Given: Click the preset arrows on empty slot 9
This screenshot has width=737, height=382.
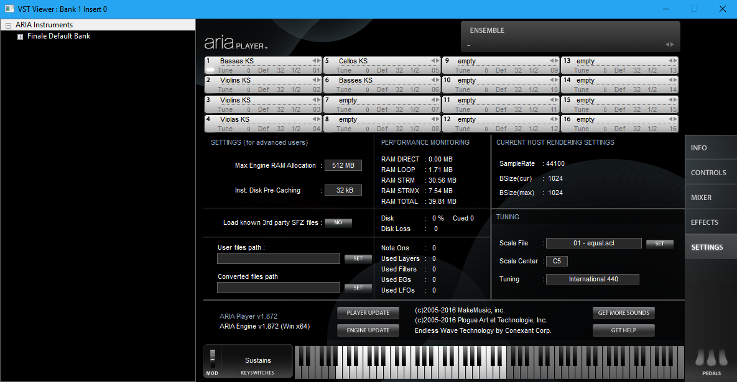Looking at the screenshot, I should coord(553,61).
